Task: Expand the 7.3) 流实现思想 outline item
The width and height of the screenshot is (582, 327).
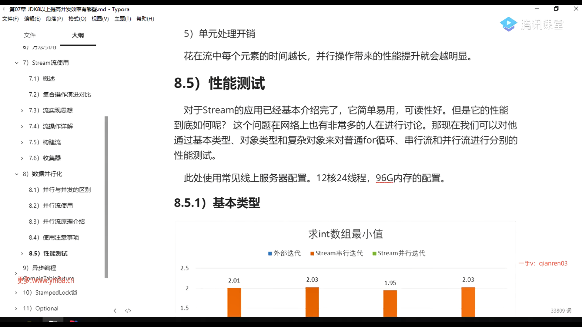Action: 22,111
